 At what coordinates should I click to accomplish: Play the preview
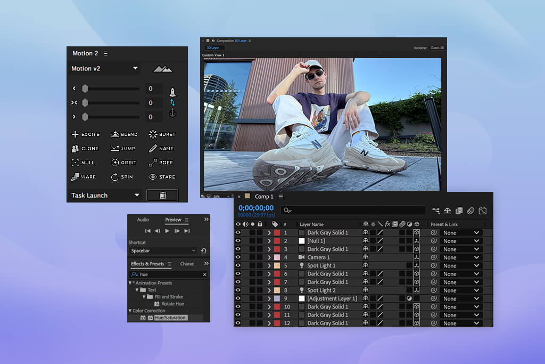(x=167, y=231)
